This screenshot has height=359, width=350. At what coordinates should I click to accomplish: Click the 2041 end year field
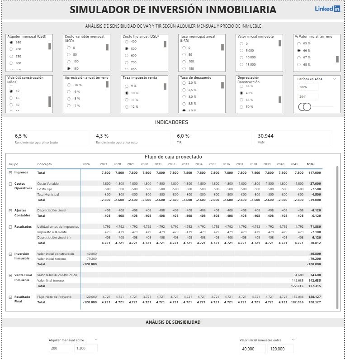(307, 96)
